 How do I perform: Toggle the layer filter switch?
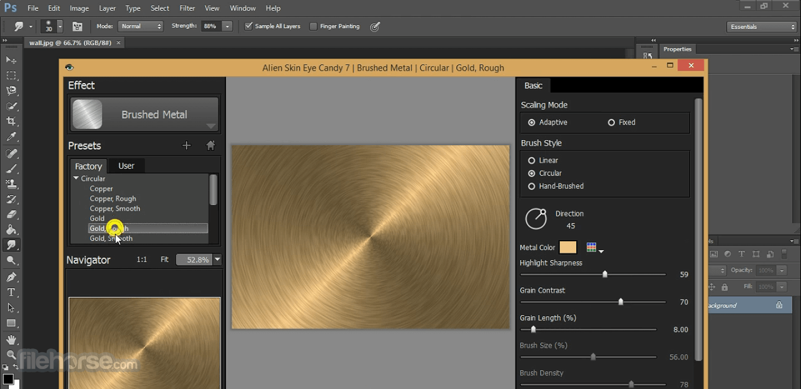(784, 254)
